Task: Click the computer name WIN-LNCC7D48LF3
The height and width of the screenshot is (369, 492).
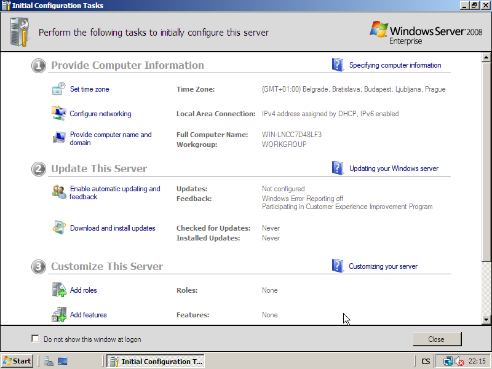Action: (292, 135)
